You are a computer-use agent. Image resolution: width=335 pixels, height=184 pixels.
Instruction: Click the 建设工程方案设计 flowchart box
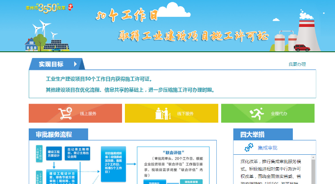click(54, 153)
